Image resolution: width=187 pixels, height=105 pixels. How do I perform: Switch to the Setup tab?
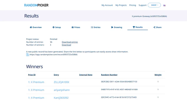57,27
